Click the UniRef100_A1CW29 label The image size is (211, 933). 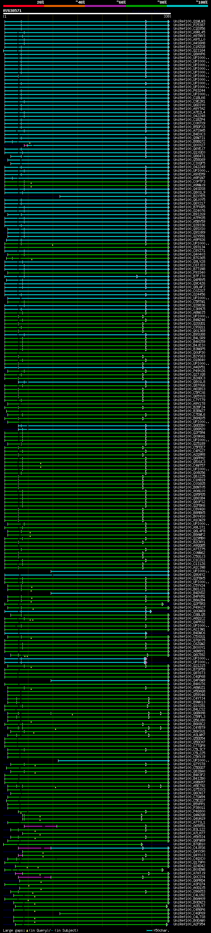click(189, 520)
